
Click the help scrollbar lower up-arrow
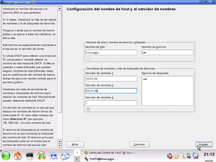point(59,141)
